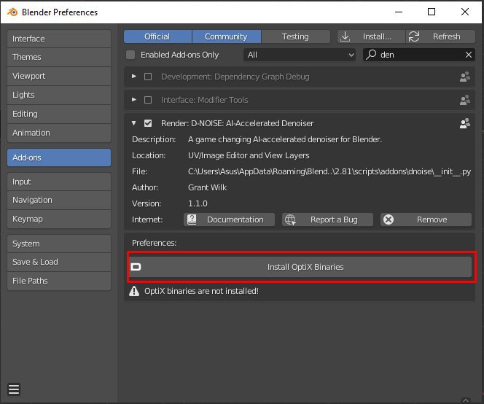Toggle the Enabled Add-ons Only checkbox

click(130, 55)
